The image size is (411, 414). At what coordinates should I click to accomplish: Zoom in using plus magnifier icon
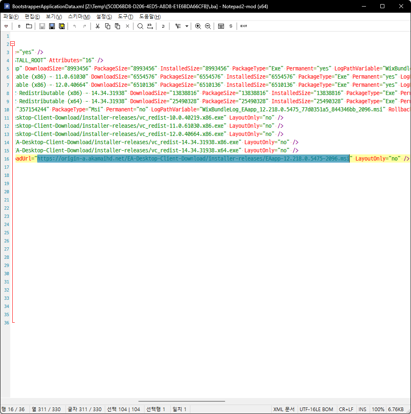pos(198,26)
